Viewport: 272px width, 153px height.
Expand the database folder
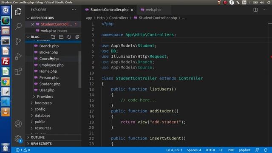(x=42, y=116)
